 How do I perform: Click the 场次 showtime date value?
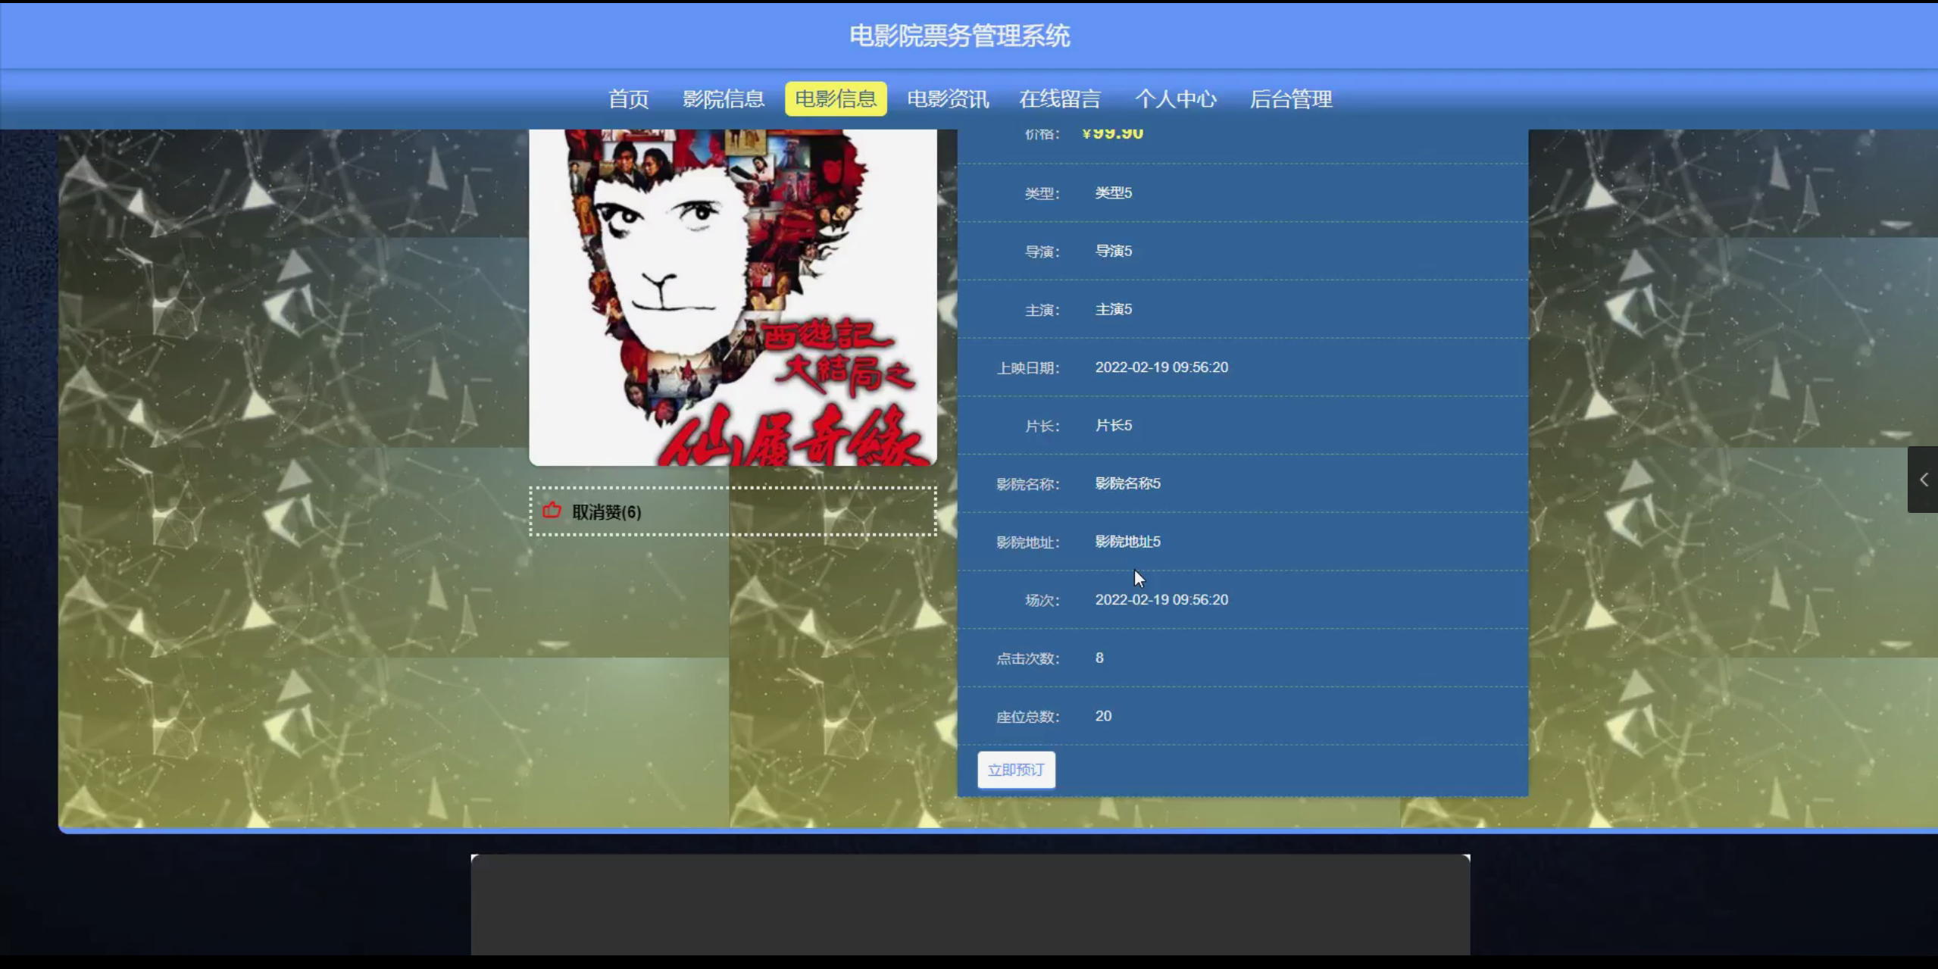tap(1161, 600)
